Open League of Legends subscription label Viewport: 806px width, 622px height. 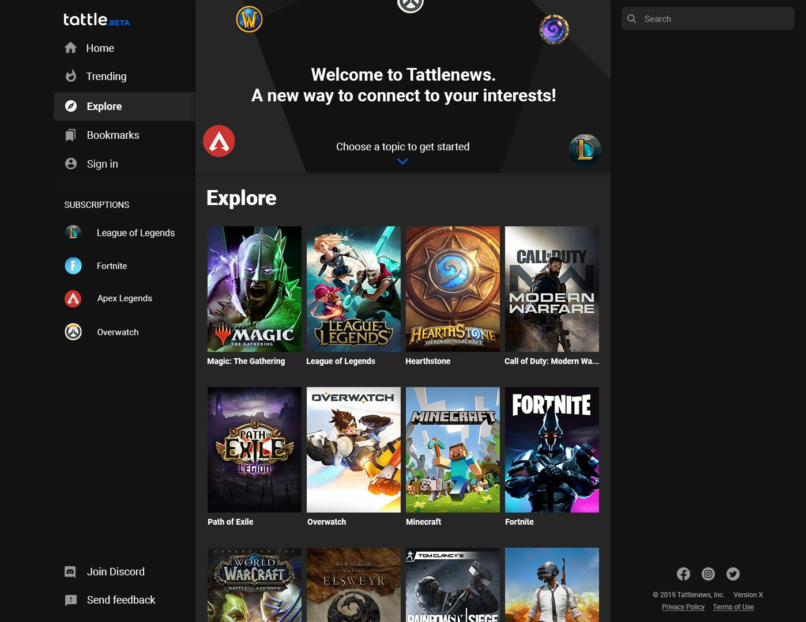135,233
